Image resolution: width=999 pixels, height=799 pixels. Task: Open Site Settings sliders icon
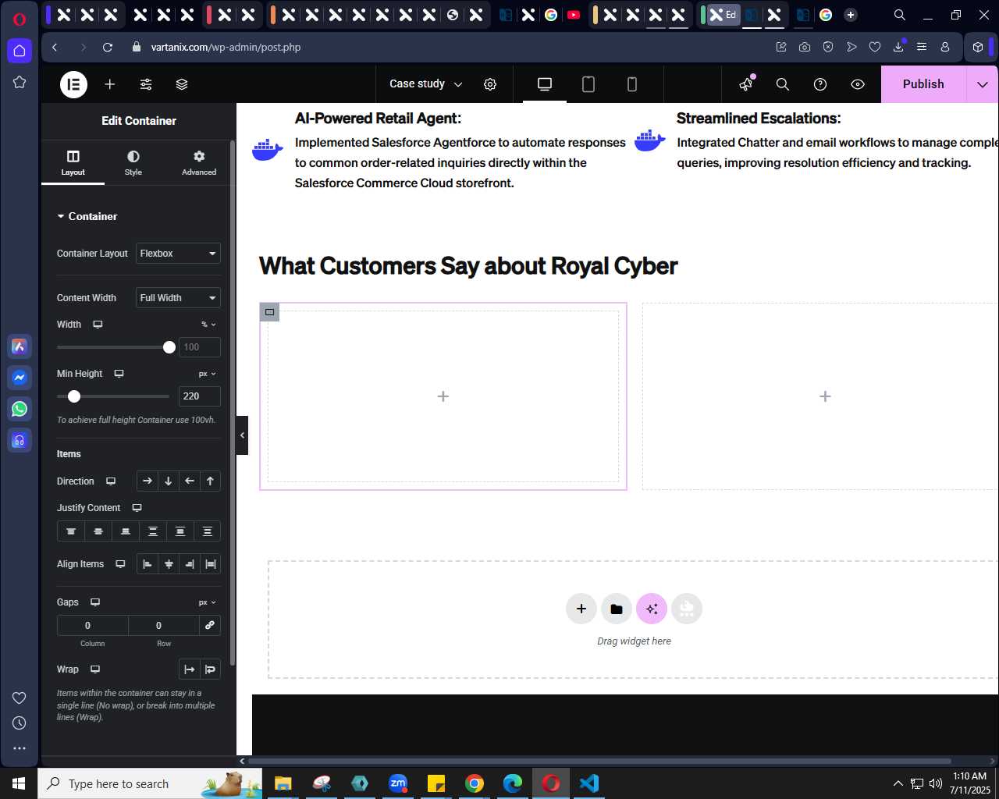tap(146, 84)
